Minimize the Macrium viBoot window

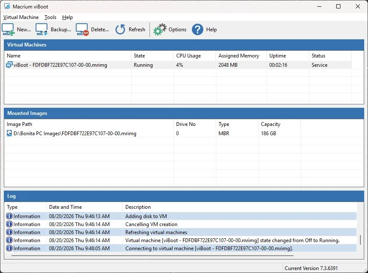tap(319, 6)
